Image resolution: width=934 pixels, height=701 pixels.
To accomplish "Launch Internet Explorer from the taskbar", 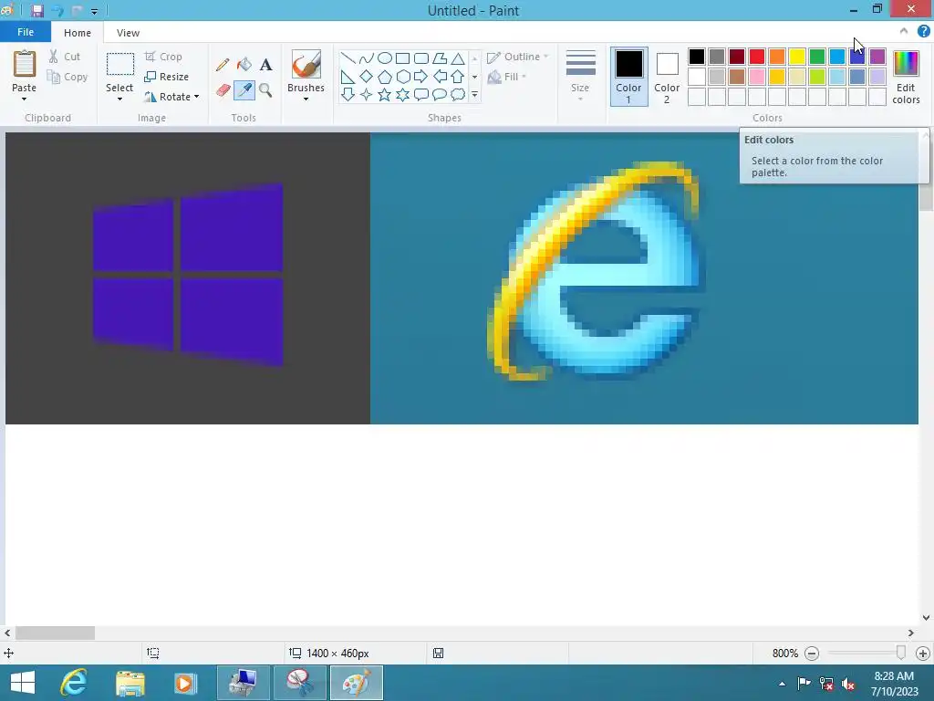I will coord(74,683).
